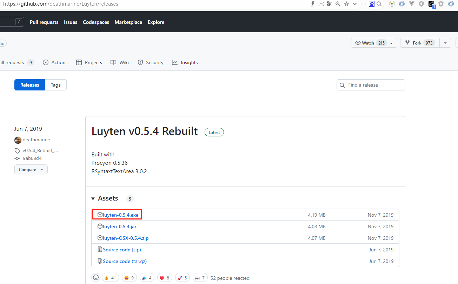Click the translate page icon in address bar

click(x=330, y=4)
